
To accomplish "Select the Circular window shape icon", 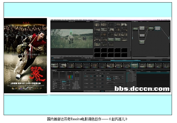I will (x=85, y=76).
